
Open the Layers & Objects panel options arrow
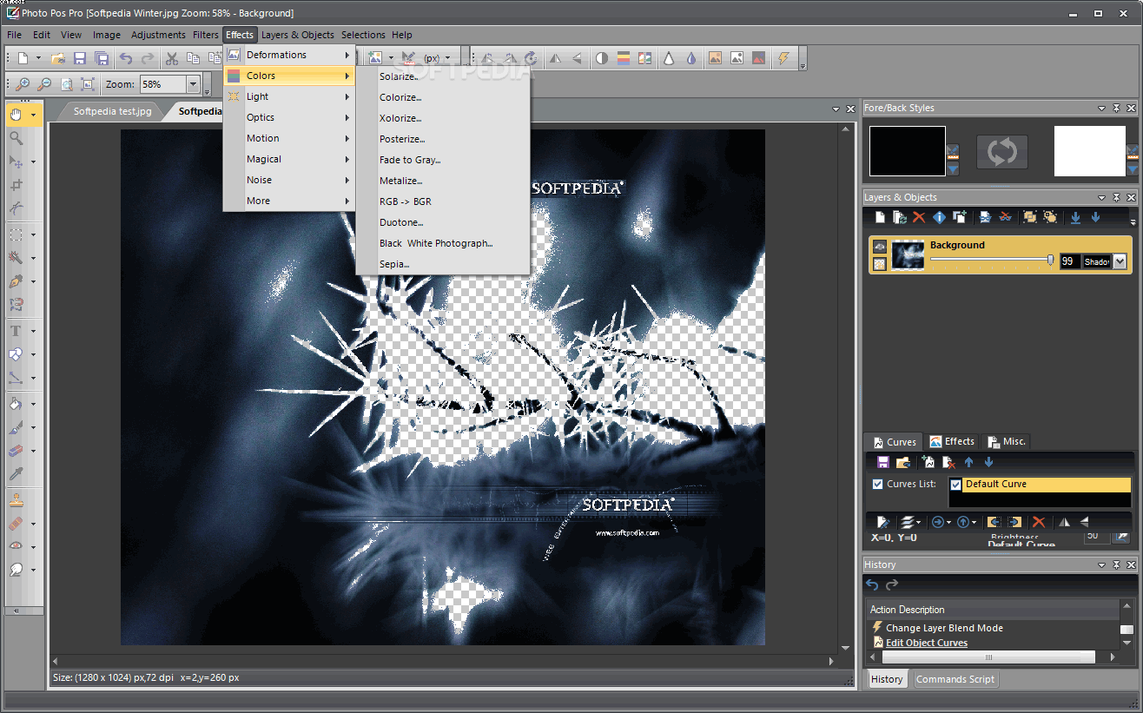coord(1101,198)
